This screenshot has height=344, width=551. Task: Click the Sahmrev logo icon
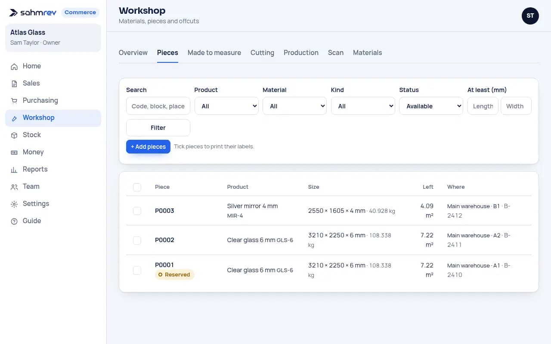[14, 13]
